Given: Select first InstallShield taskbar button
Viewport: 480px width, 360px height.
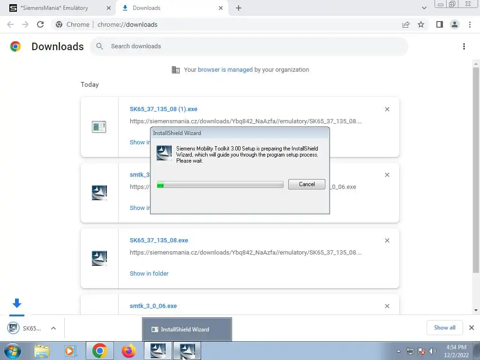Looking at the screenshot, I should 157,351.
